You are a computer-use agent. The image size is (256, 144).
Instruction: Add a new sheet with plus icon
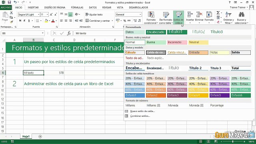(x=40, y=136)
